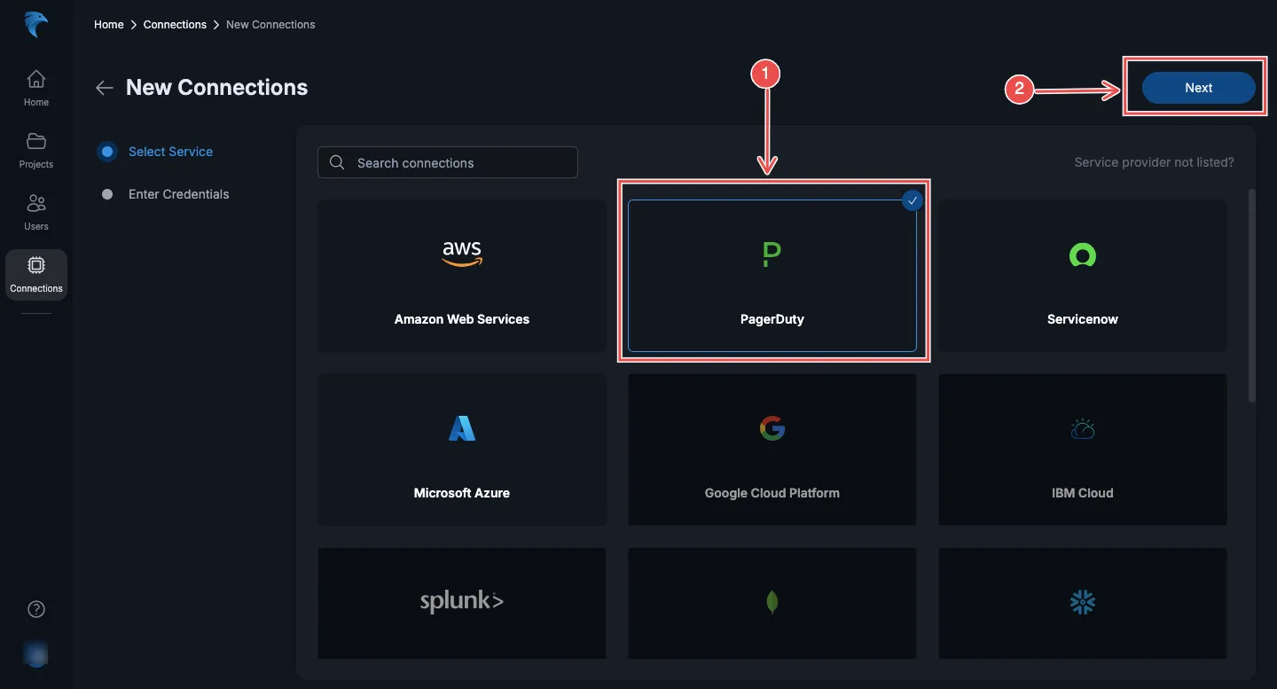Click the Enter Credentials step label
Image resolution: width=1277 pixels, height=689 pixels.
tap(178, 194)
